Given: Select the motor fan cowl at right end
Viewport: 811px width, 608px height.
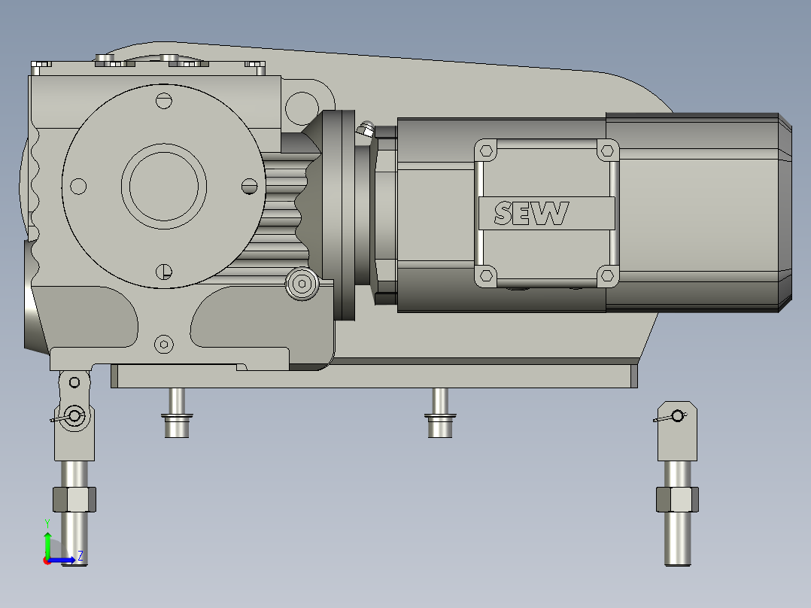Looking at the screenshot, I should 698,212.
